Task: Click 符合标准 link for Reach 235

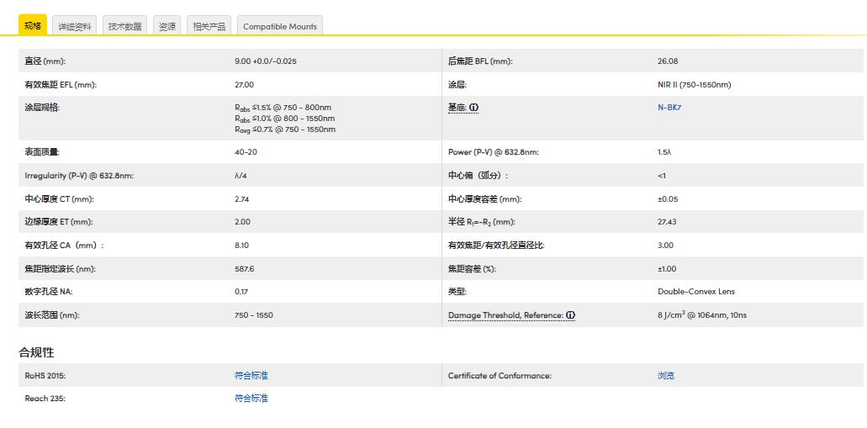Action: [251, 399]
